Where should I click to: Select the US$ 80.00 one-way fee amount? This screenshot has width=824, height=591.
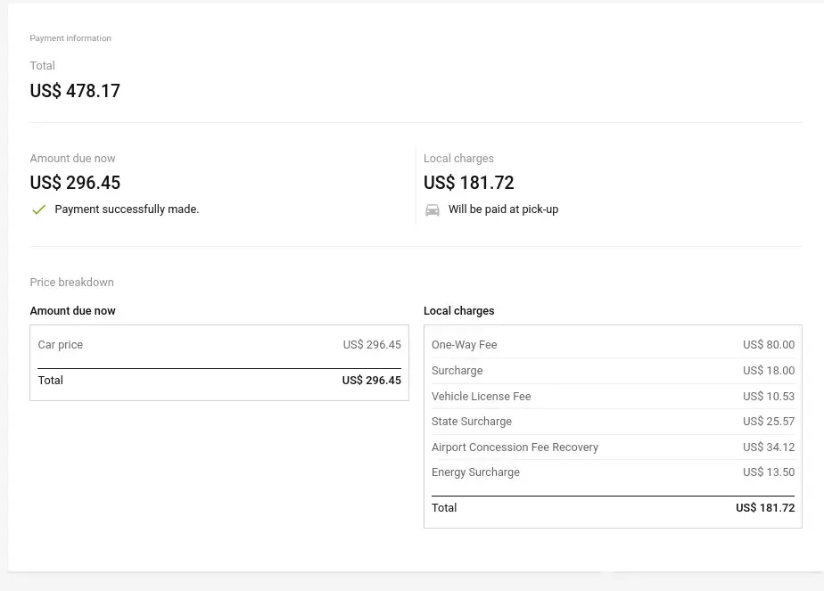click(x=768, y=345)
